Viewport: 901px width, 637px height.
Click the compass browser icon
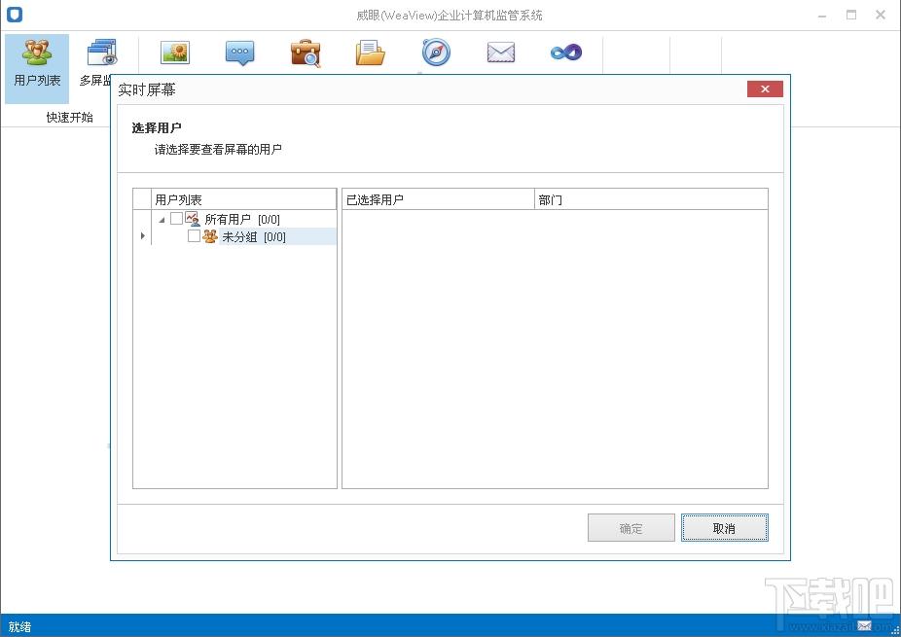(436, 53)
